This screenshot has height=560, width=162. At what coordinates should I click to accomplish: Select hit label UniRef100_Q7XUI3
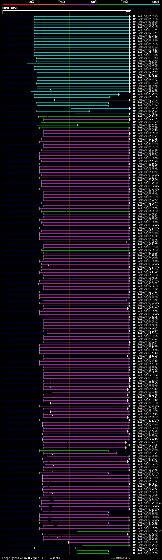tap(145, 38)
